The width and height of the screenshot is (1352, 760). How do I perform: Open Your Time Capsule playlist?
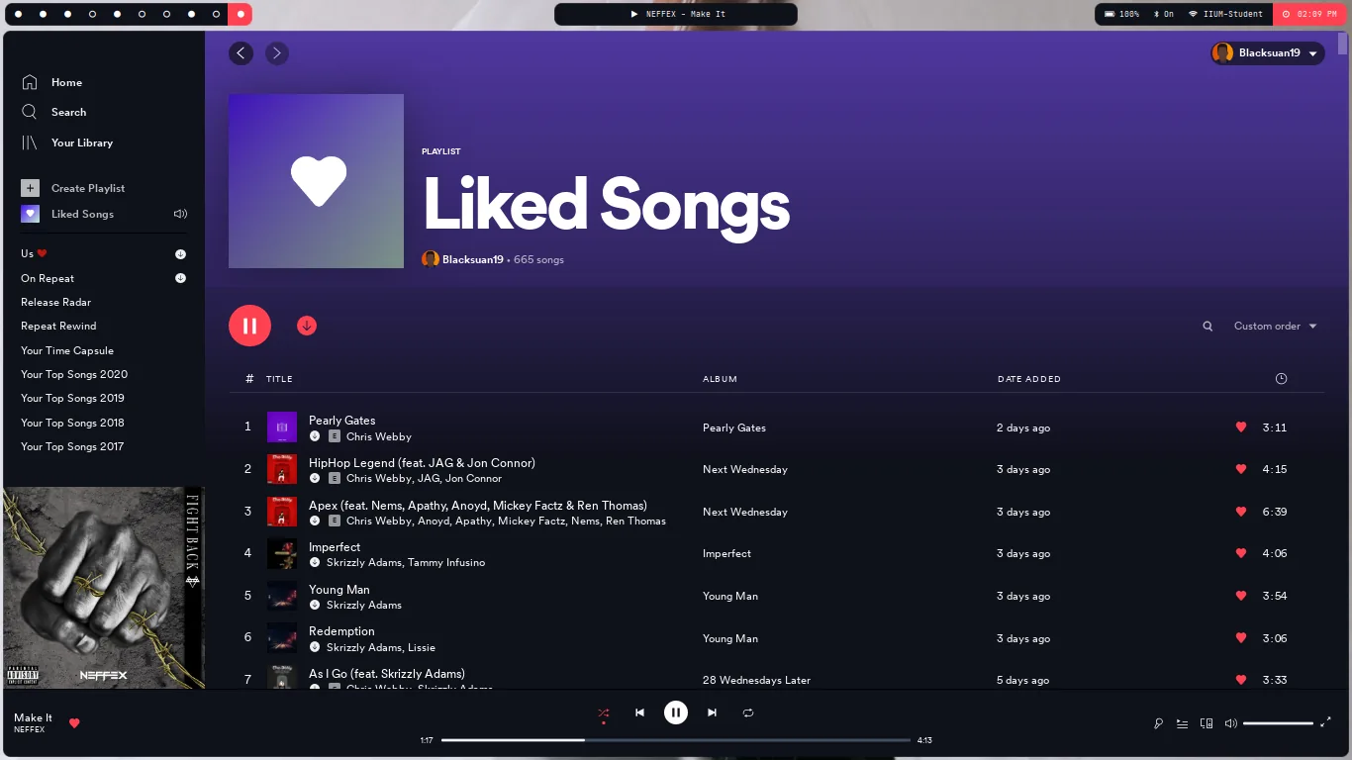pyautogui.click(x=67, y=350)
